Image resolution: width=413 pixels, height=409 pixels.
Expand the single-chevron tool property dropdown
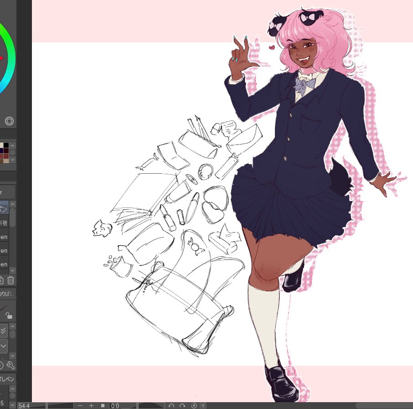pos(4,346)
